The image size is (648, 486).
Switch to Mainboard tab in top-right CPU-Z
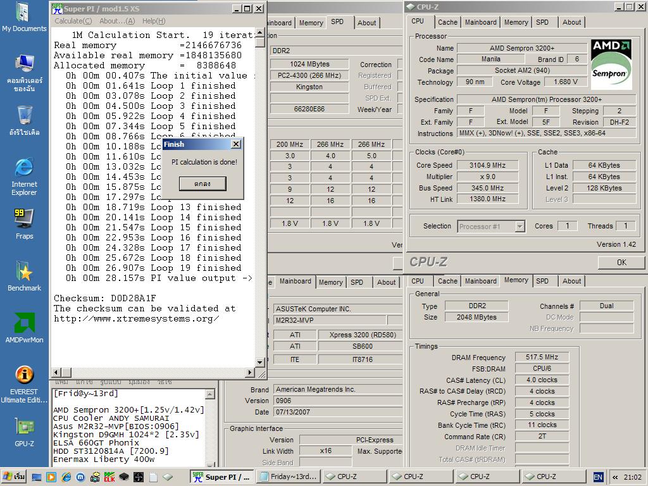481,22
